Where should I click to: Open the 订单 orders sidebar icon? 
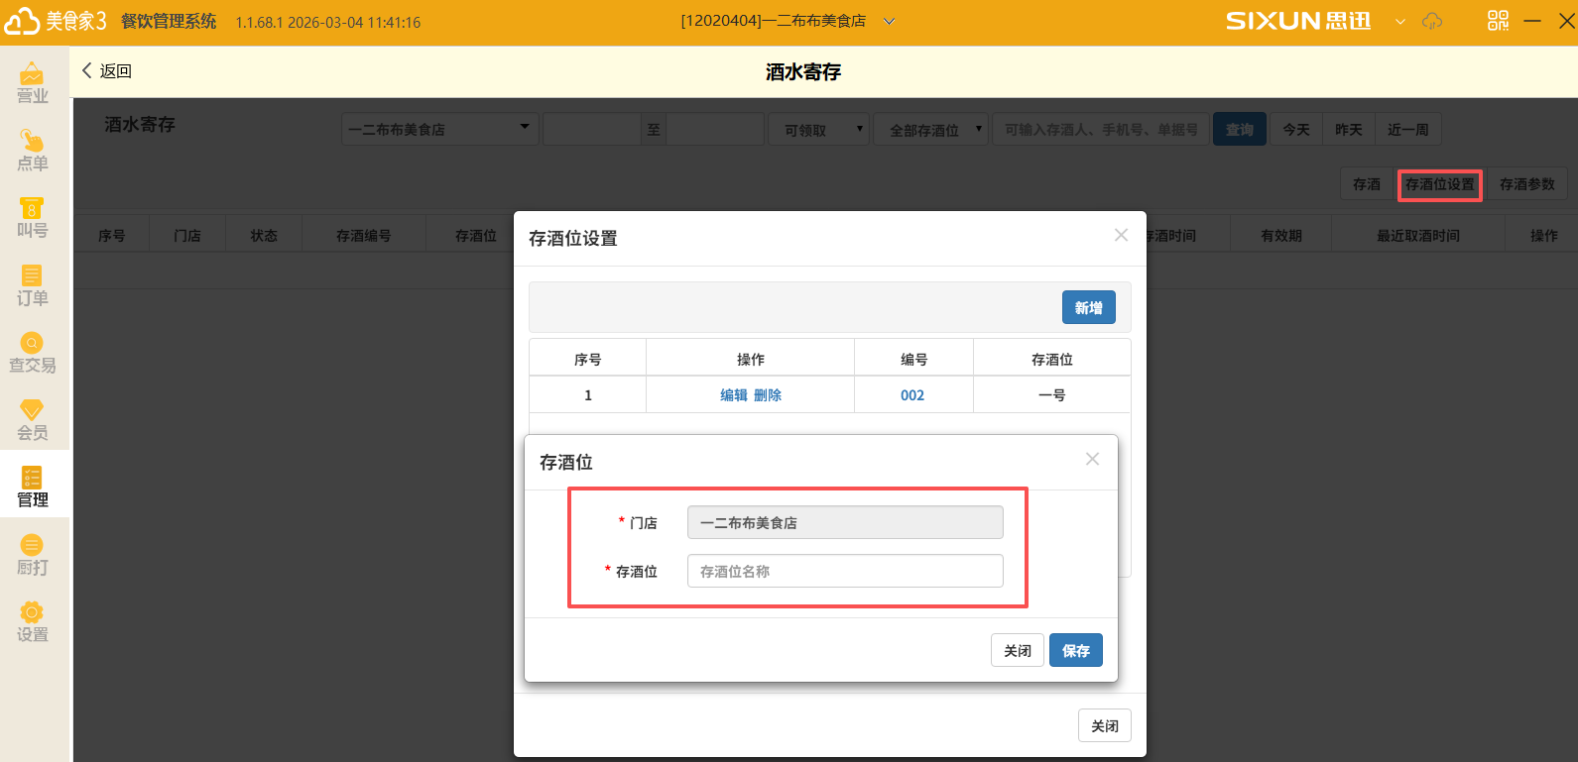(33, 285)
